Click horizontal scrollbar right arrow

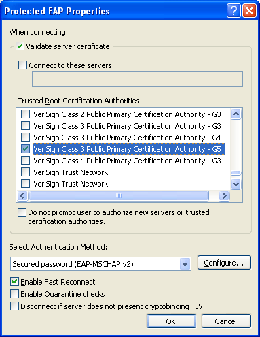[225, 195]
